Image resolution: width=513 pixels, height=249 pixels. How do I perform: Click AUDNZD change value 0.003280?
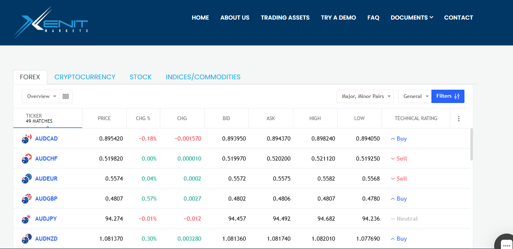(189, 239)
